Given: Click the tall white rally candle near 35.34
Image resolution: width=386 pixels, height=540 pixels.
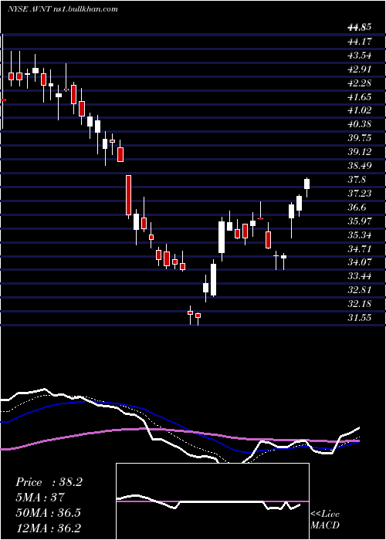Looking at the screenshot, I should click(222, 238).
